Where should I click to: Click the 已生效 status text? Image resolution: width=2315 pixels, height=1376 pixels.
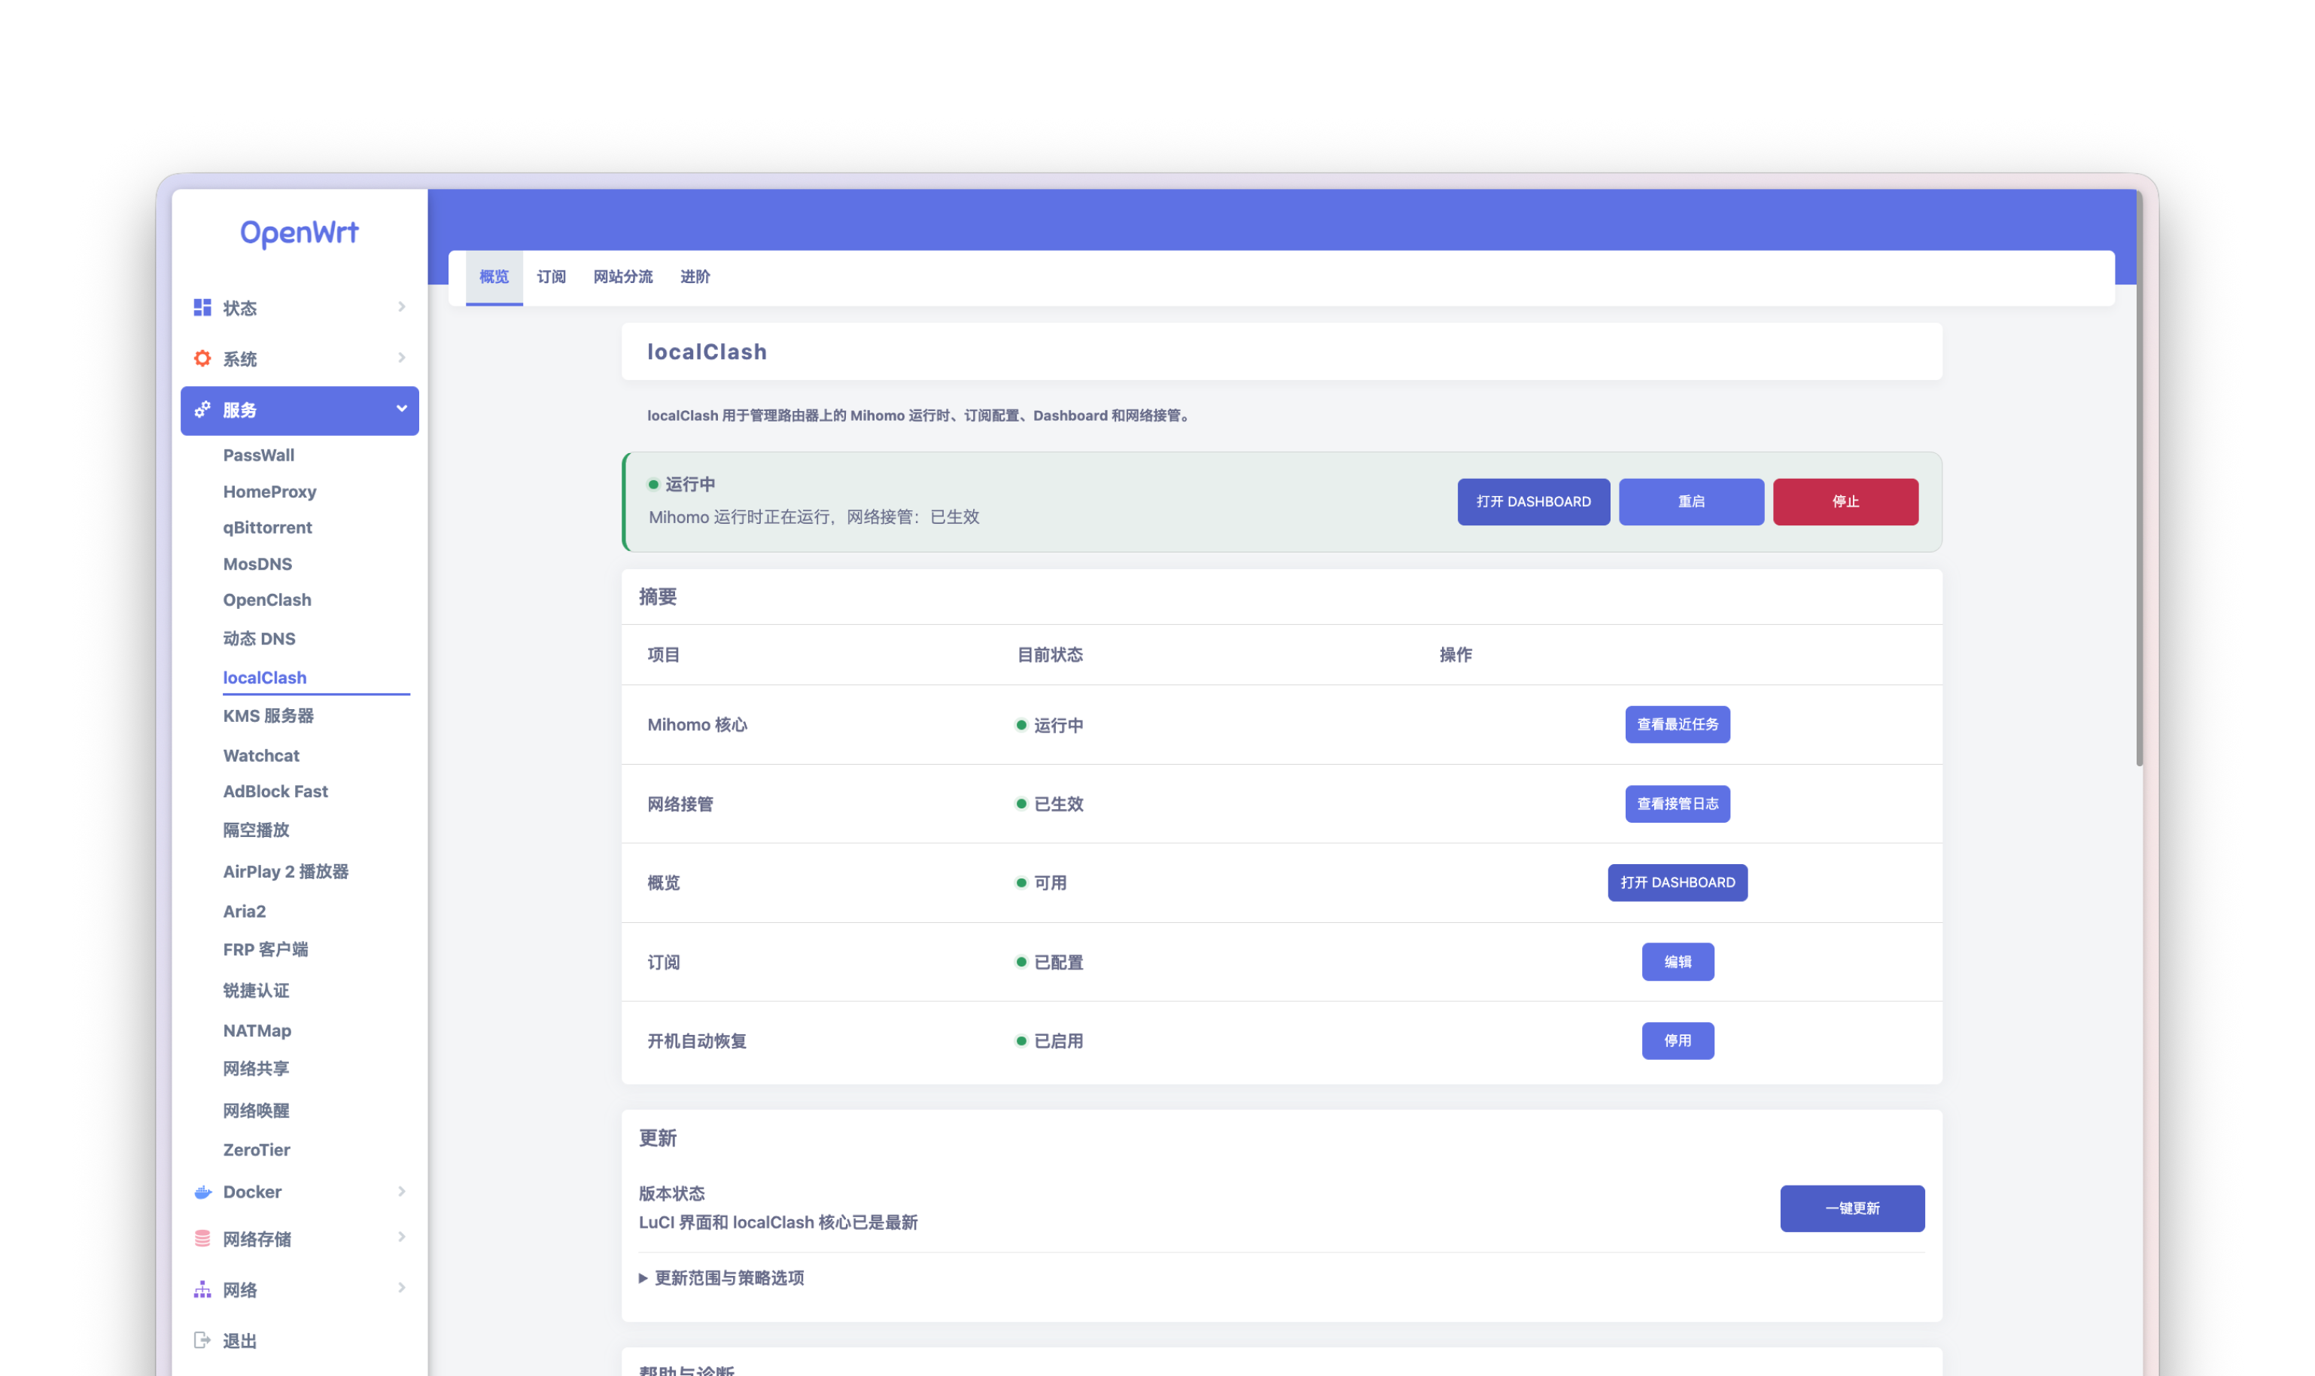[x=1059, y=804]
